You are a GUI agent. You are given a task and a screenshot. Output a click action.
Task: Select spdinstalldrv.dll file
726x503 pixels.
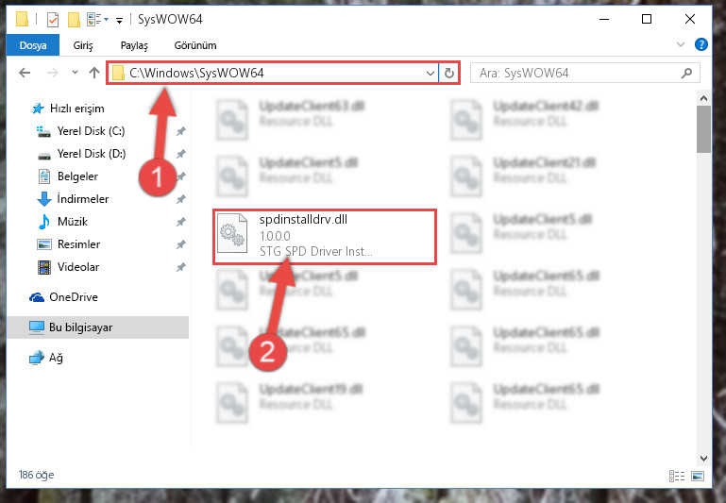click(x=325, y=237)
